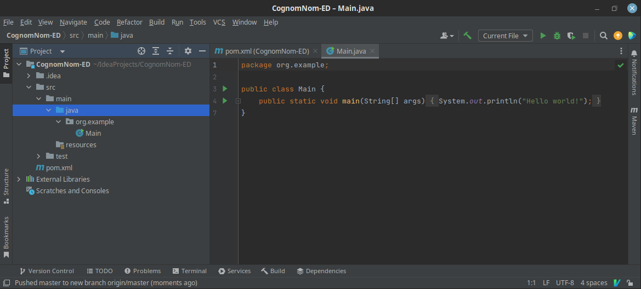Click the green plugin icon in the status bar

(617, 282)
